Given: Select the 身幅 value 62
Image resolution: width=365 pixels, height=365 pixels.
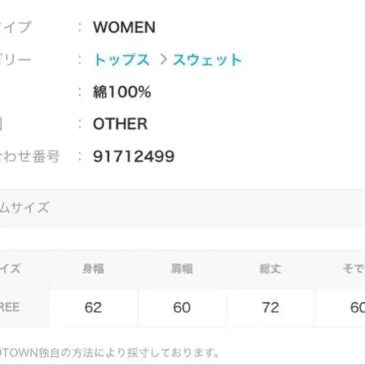Looking at the screenshot, I should pos(93,307).
